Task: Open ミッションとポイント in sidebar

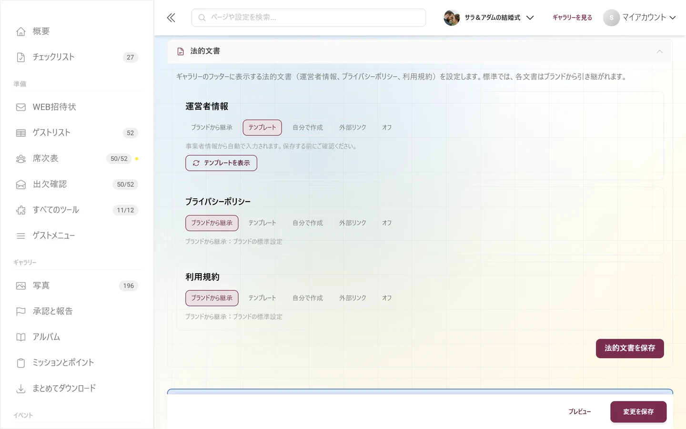Action: pos(76,363)
